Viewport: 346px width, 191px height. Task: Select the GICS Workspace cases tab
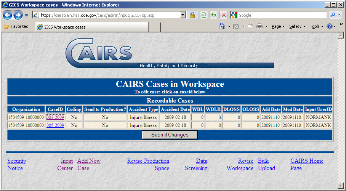point(92,27)
